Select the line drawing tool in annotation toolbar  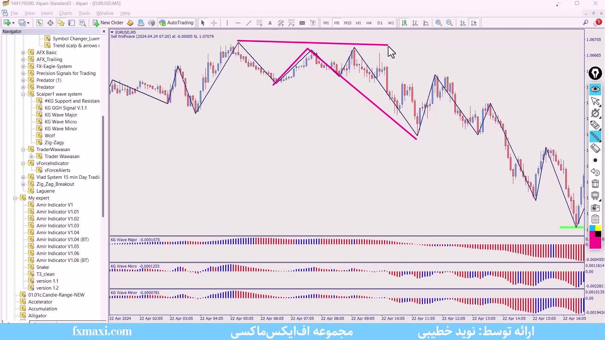click(x=595, y=137)
